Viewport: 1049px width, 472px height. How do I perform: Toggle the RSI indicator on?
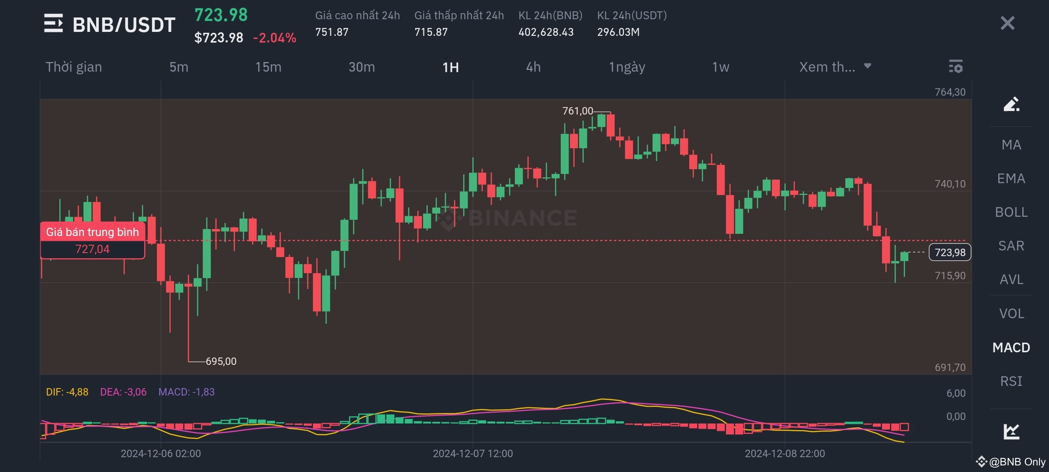coord(1012,381)
